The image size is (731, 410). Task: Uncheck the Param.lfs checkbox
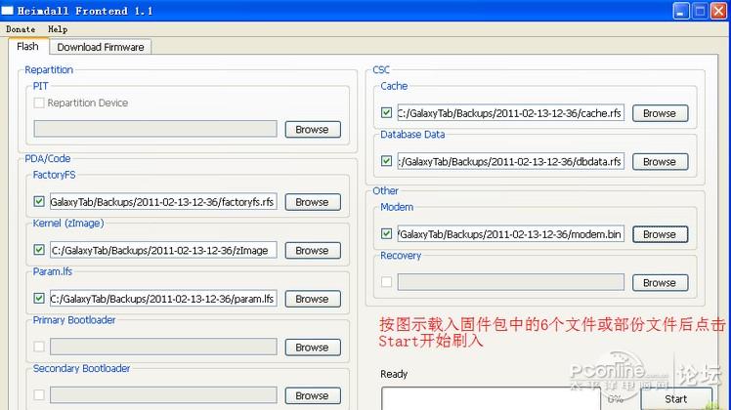click(39, 298)
